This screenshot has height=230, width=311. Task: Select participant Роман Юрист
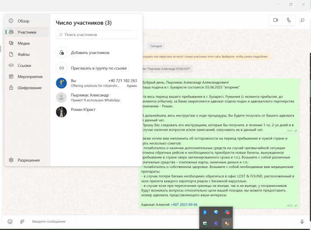click(96, 112)
